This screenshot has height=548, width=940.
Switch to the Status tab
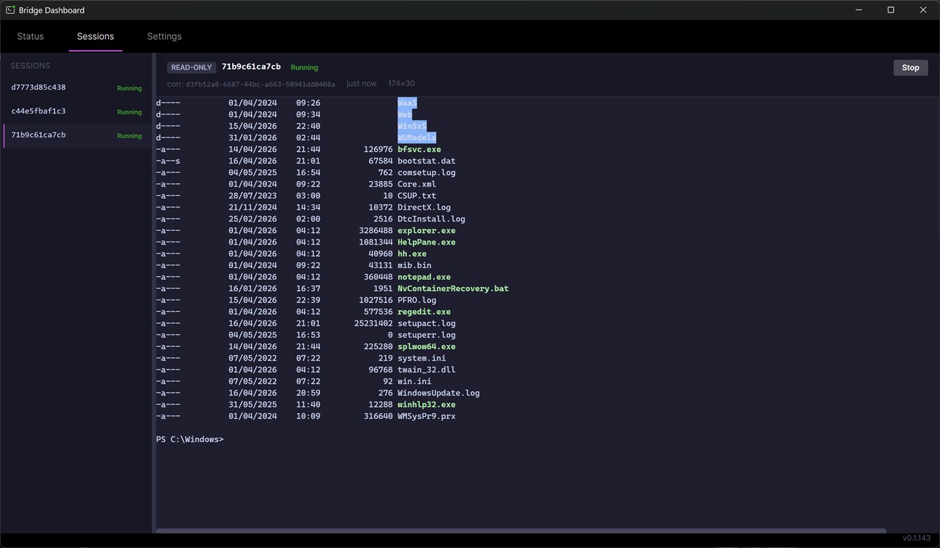click(x=31, y=36)
